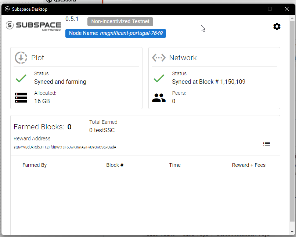296x237 pixels.
Task: Click the green checkmark beside Plot status
Action: [21, 78]
